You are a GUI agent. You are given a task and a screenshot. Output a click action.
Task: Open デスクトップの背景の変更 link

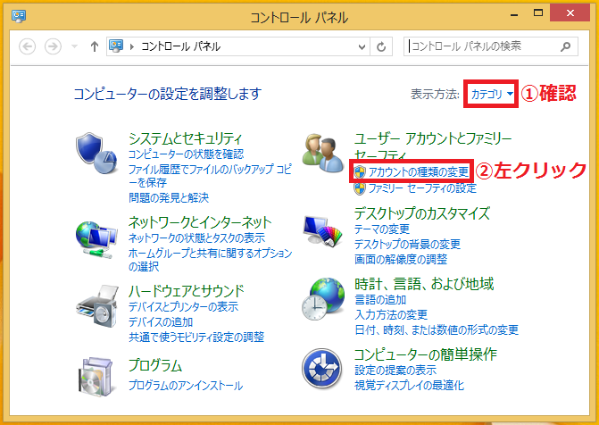(x=408, y=245)
